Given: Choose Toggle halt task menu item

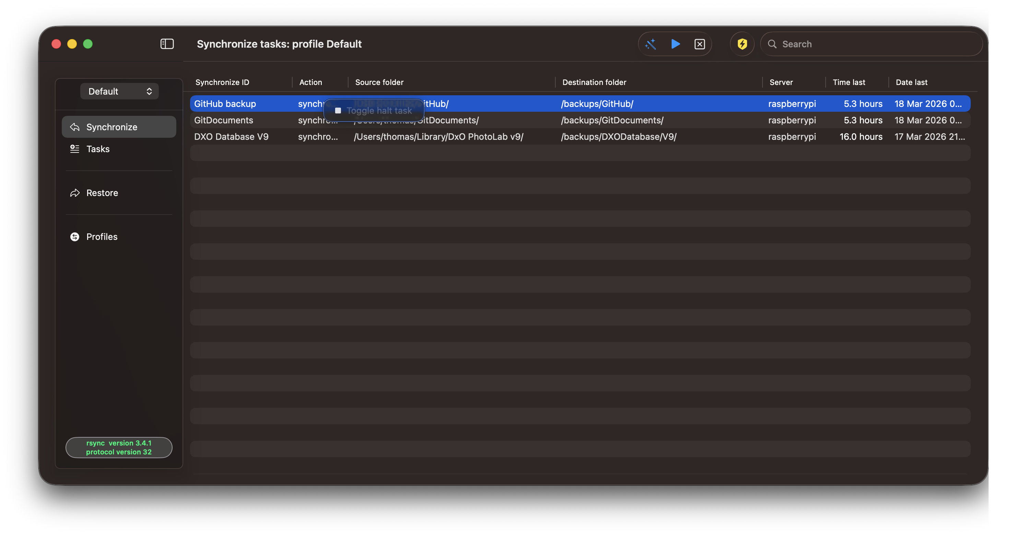Looking at the screenshot, I should (378, 111).
